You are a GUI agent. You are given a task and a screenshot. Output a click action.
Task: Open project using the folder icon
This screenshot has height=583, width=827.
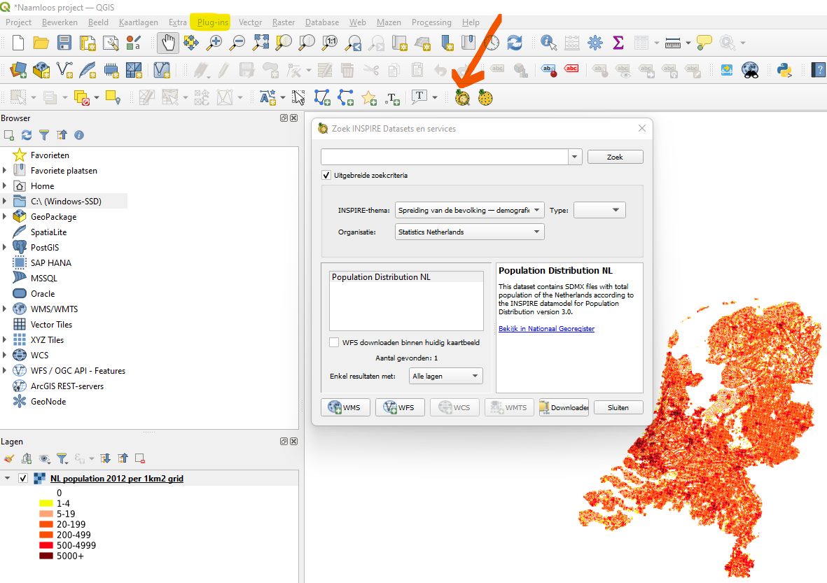[41, 43]
